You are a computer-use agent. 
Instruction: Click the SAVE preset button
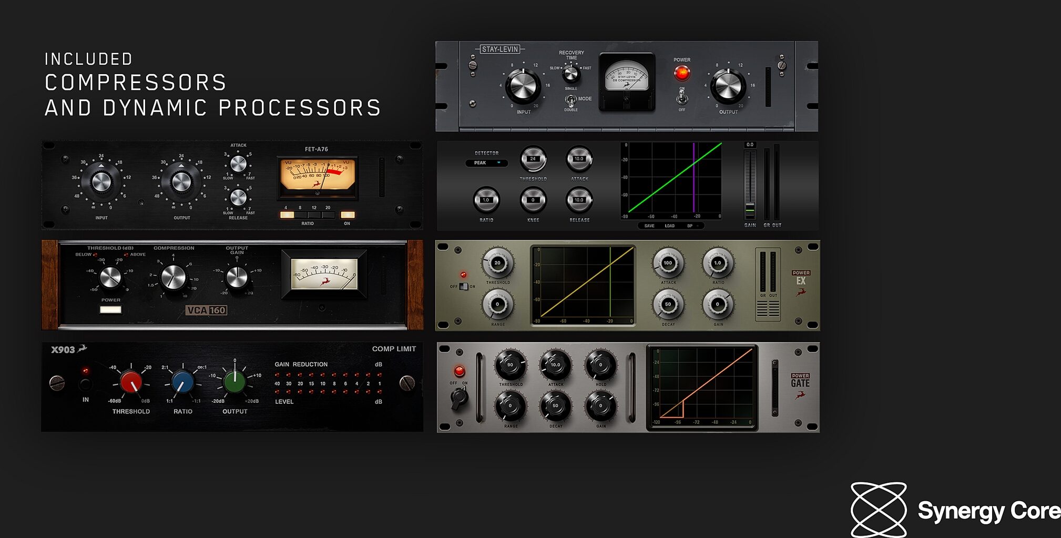click(649, 226)
